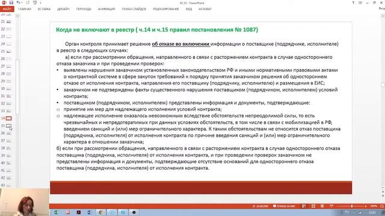The image size is (385, 216).
Task: Open the ДИЗАЙН ribbon tab
Action: (63, 9)
